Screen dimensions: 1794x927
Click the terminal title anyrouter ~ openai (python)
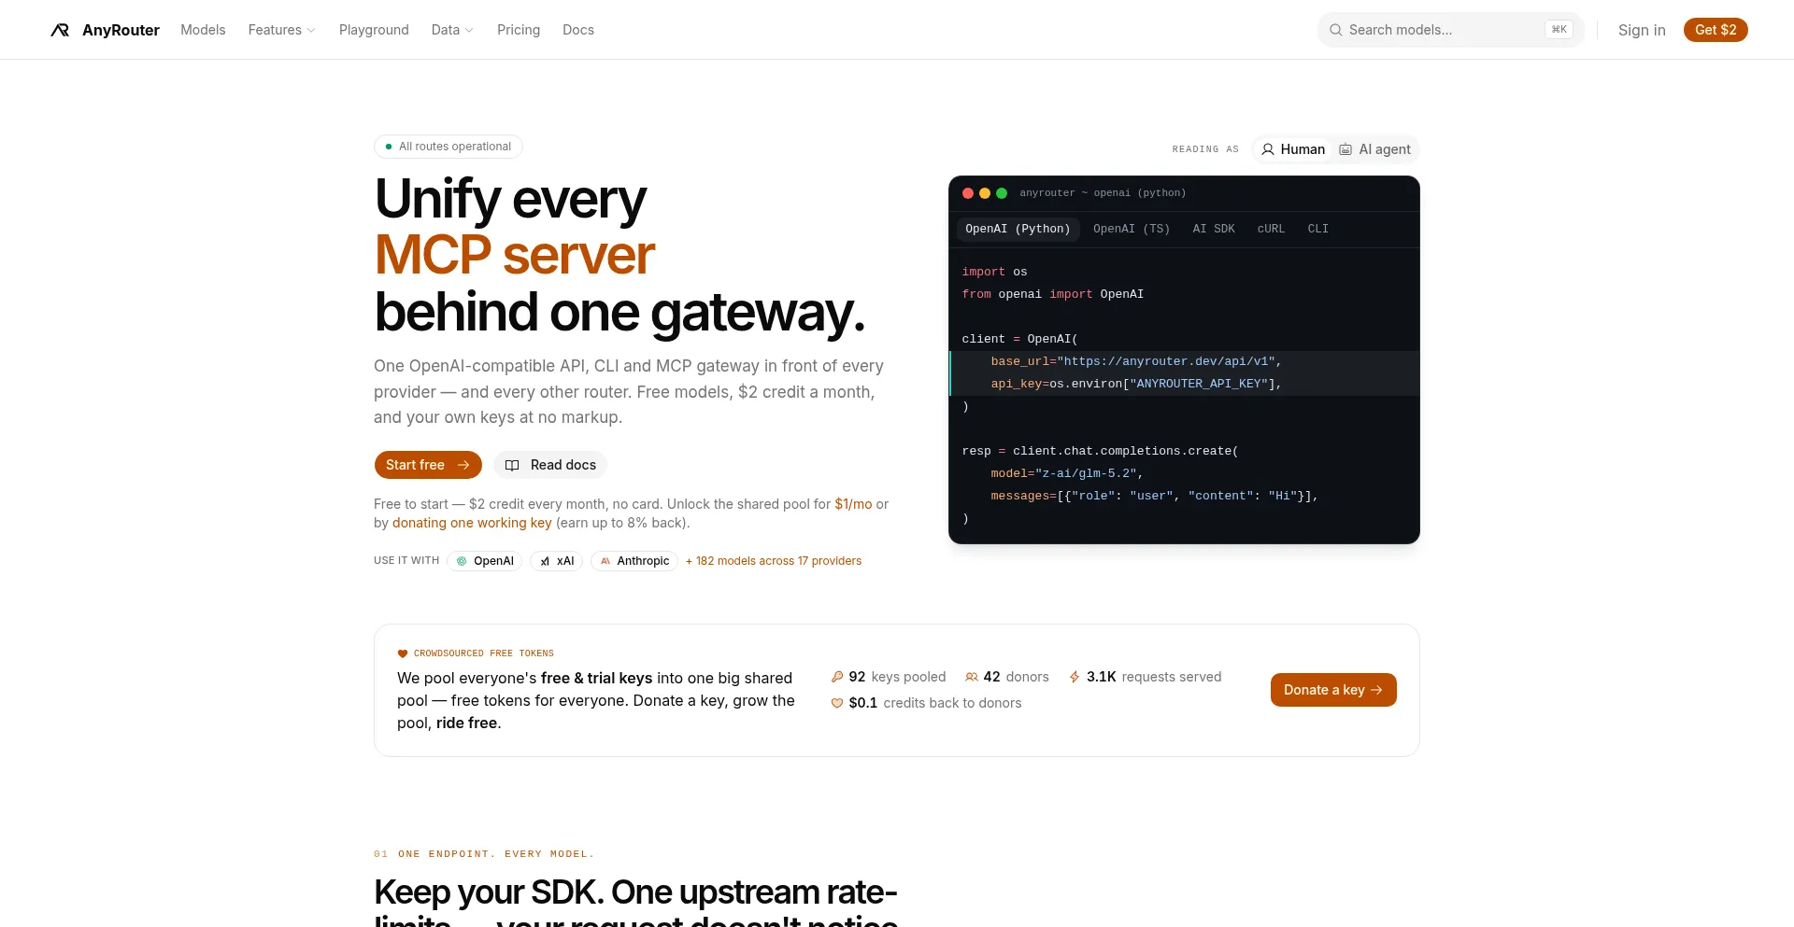pos(1103,193)
